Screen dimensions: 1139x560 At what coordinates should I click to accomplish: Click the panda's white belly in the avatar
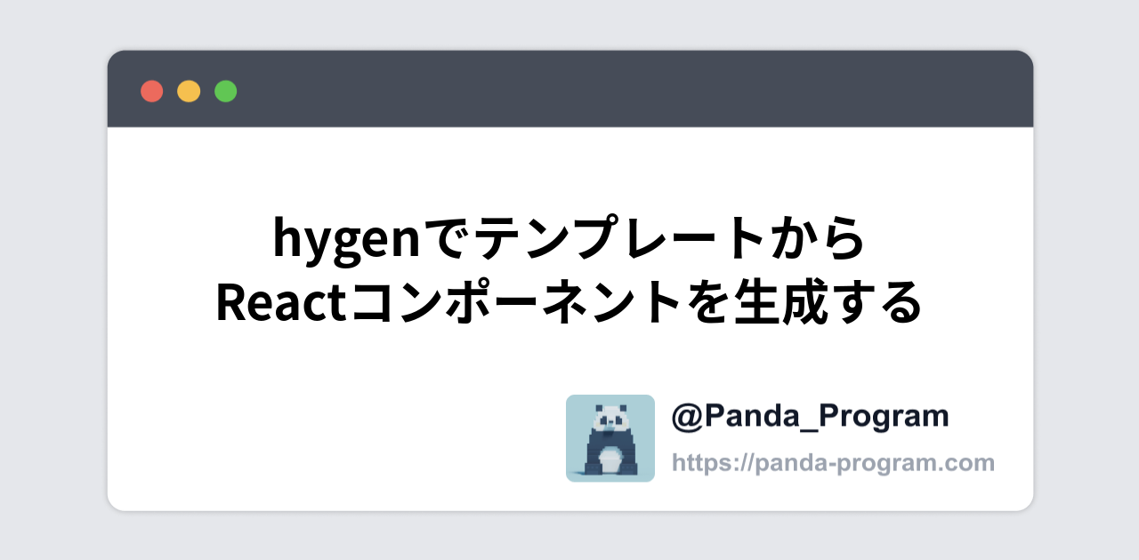click(610, 459)
